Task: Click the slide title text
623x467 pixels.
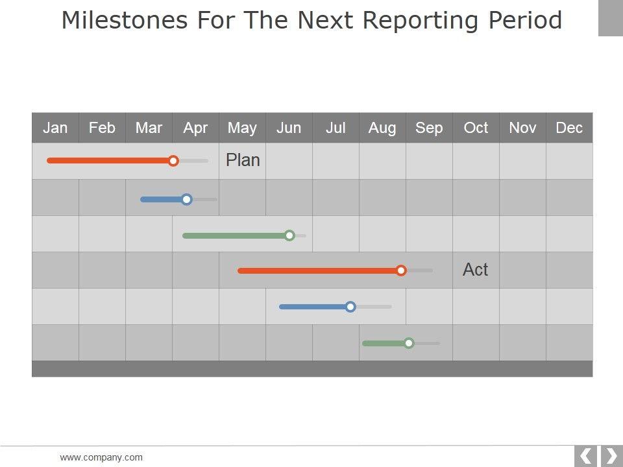Action: tap(311, 21)
